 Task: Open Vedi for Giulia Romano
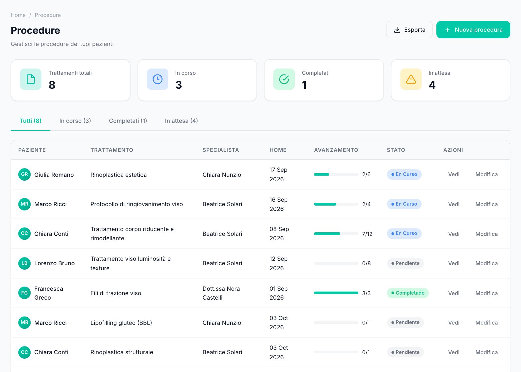(x=454, y=174)
